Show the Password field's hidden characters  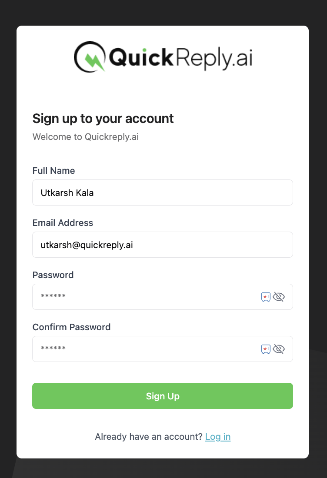(x=279, y=297)
